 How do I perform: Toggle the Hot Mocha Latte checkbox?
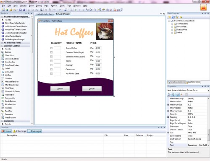click(51, 73)
